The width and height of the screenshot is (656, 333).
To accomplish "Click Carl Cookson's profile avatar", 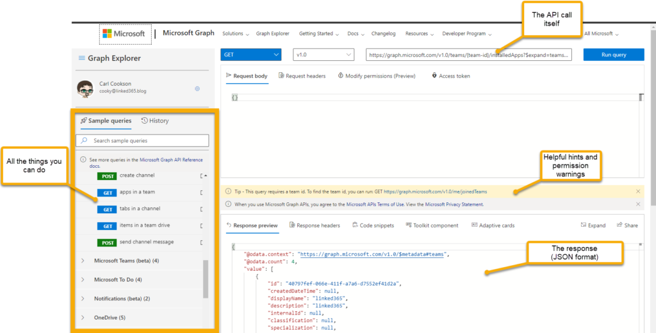I will [x=85, y=88].
